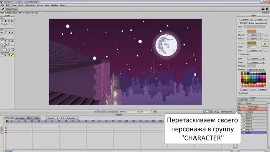270x152 pixels.
Task: Open the Styles dropdown in Style panel
Action: point(261,19)
